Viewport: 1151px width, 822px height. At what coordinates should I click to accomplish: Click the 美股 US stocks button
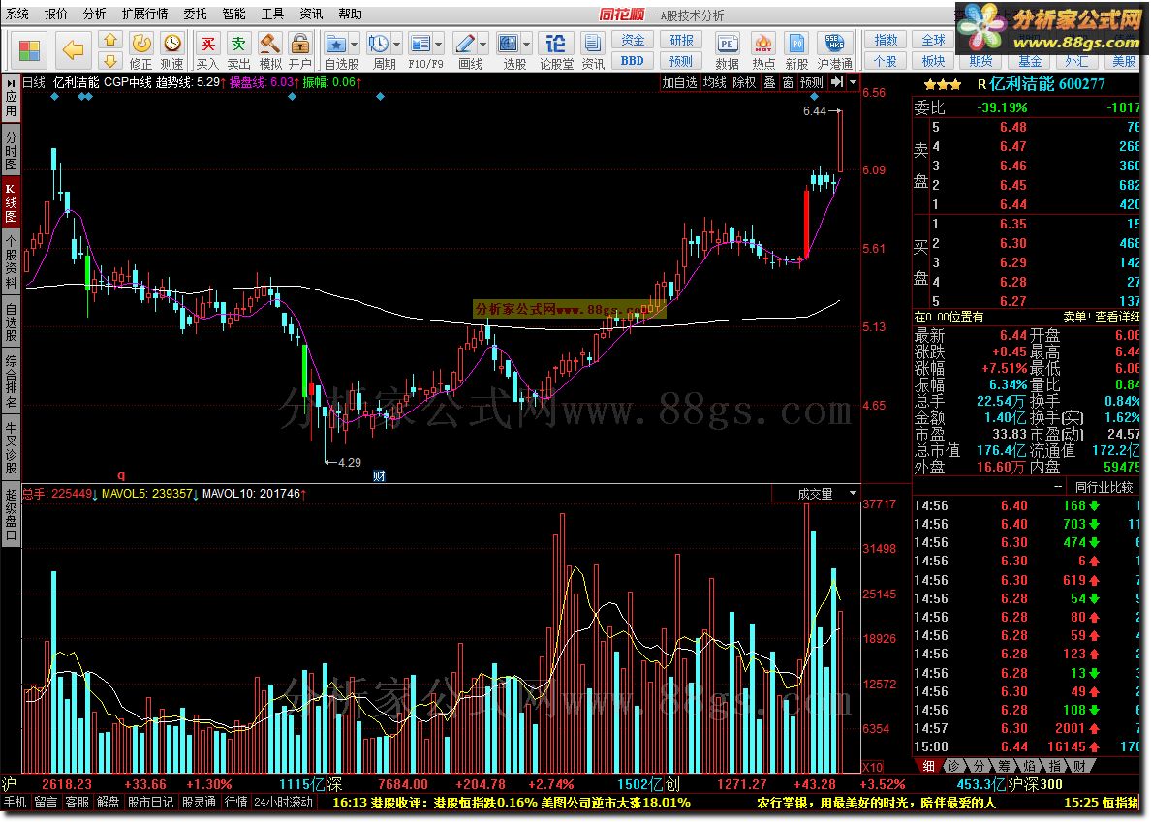click(x=1124, y=61)
